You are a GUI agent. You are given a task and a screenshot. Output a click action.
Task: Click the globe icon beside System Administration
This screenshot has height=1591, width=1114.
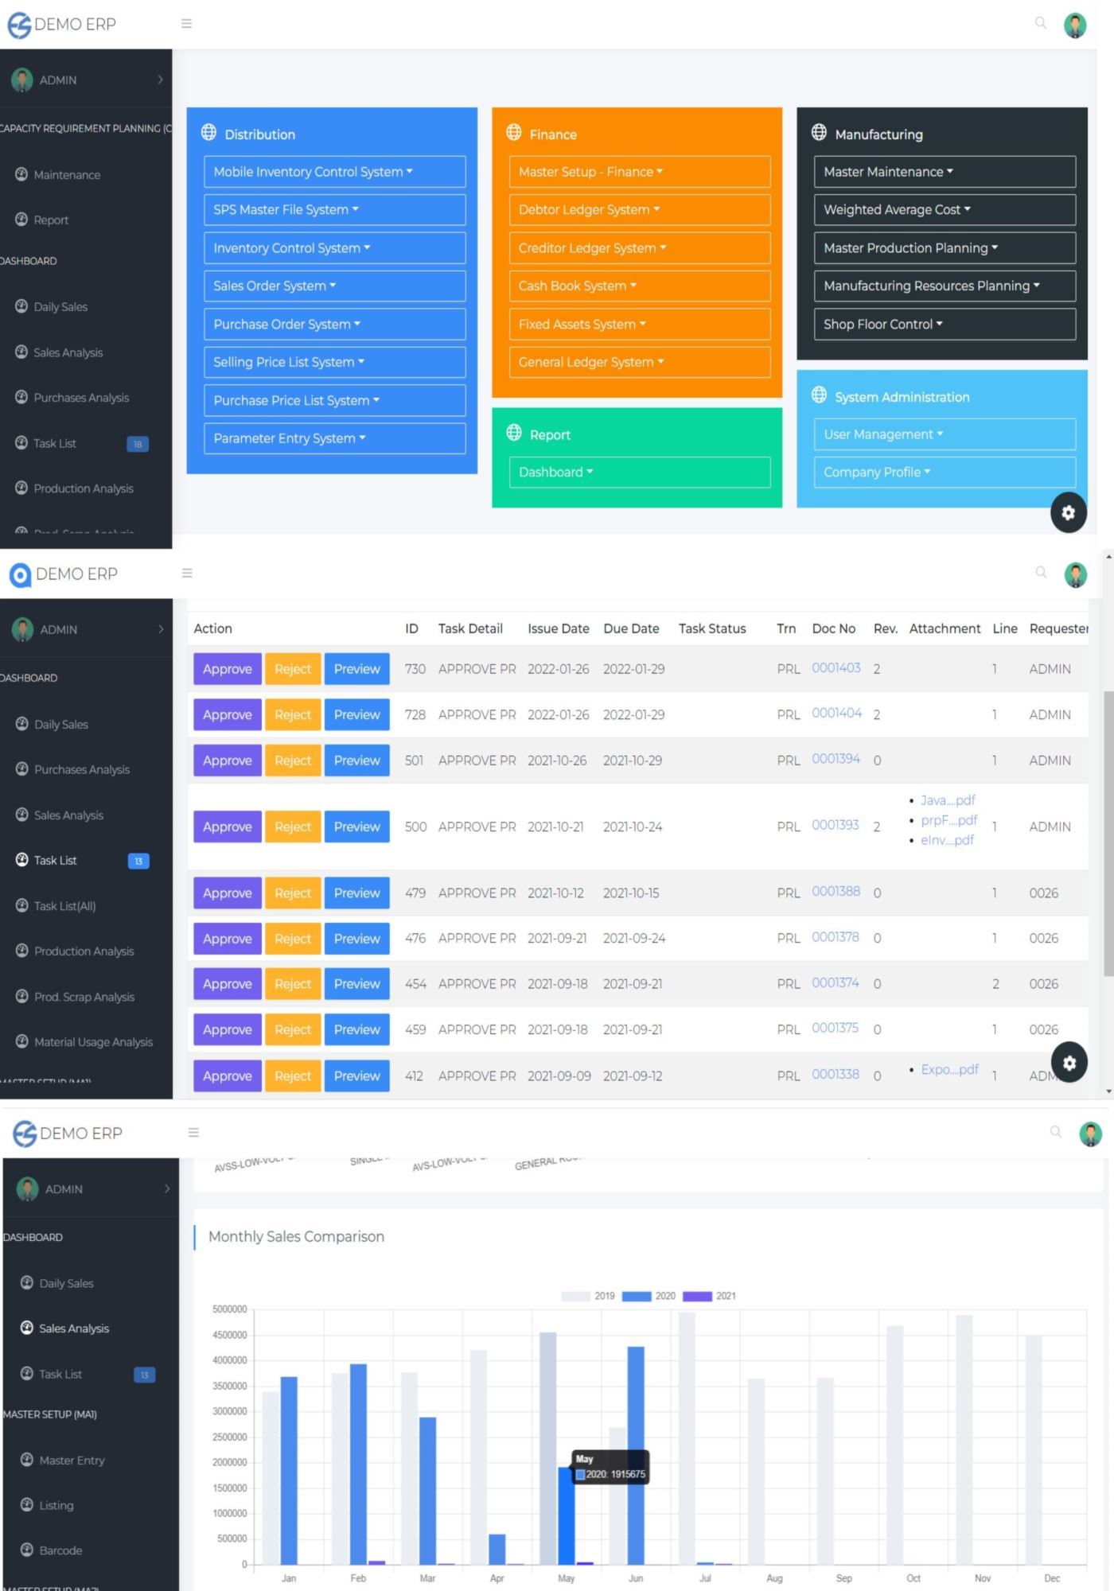point(819,395)
